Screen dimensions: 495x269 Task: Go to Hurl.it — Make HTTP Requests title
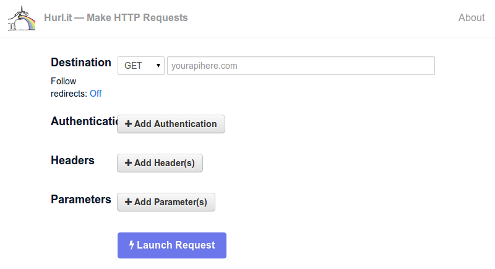point(116,17)
